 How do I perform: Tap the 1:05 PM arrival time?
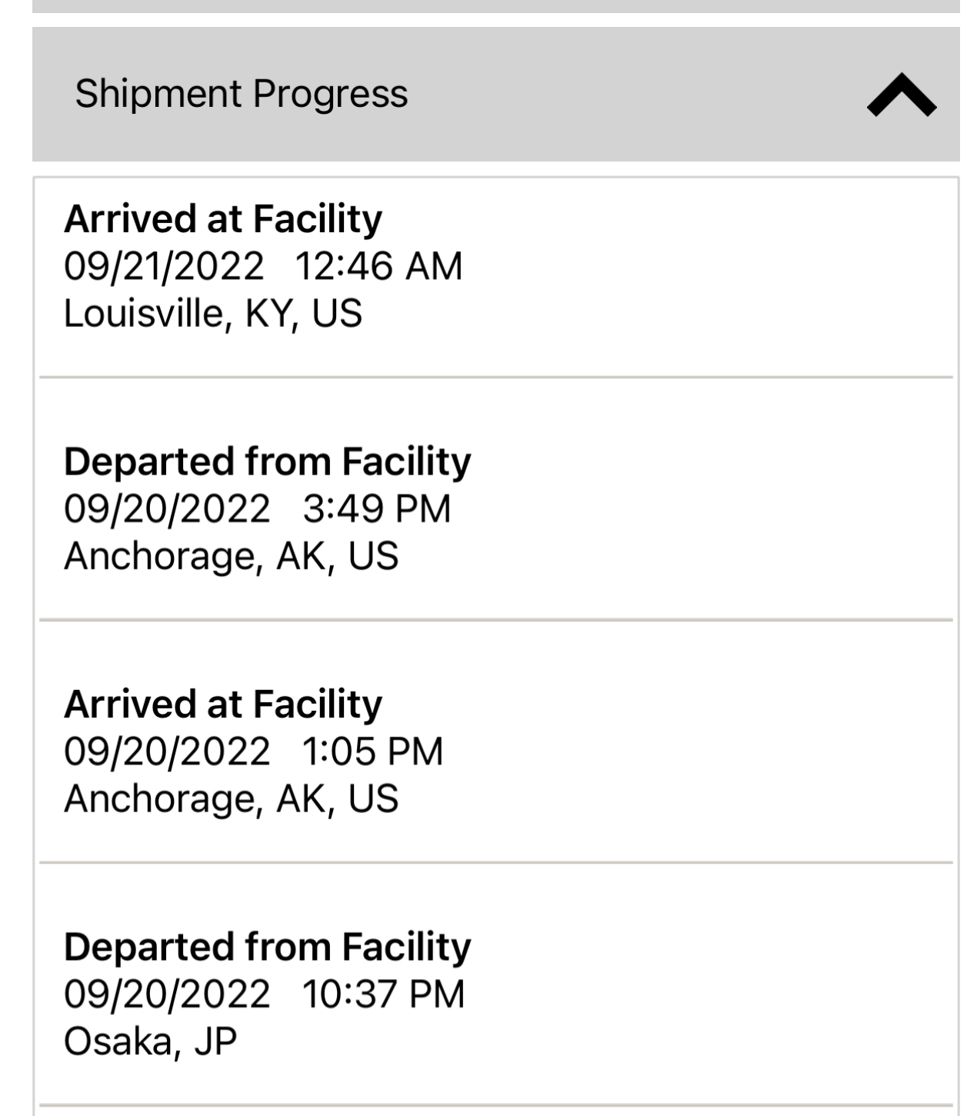coord(372,751)
